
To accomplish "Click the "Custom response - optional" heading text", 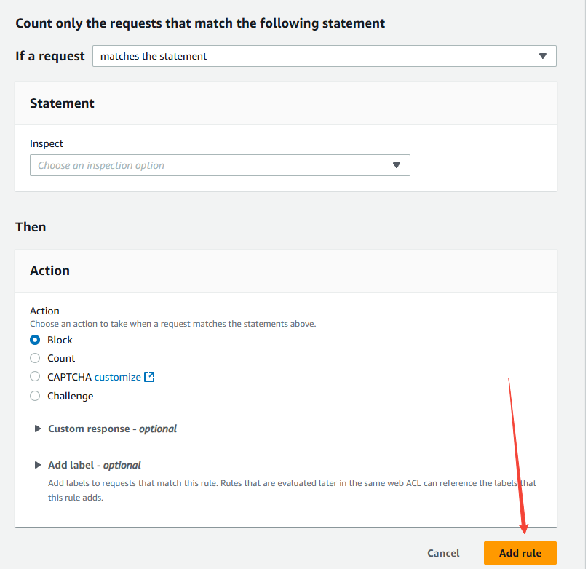I will pos(112,429).
